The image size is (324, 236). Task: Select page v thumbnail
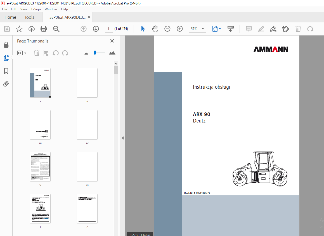40,167
